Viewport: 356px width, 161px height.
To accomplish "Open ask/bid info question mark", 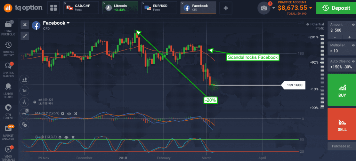I will pos(34,102).
